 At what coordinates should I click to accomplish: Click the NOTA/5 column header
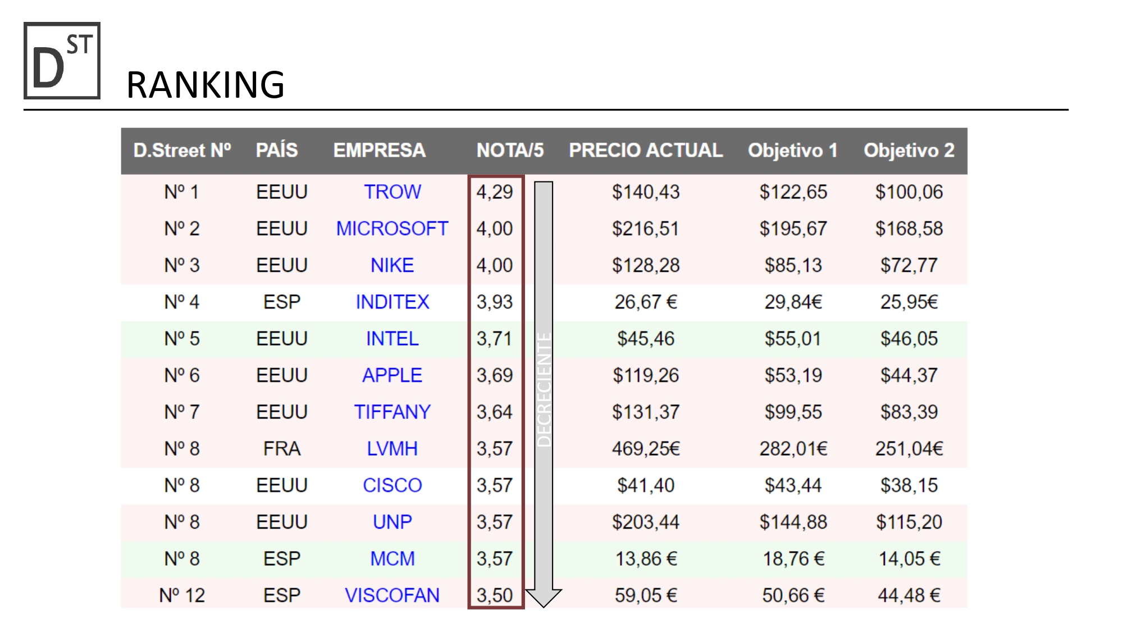pyautogui.click(x=510, y=151)
